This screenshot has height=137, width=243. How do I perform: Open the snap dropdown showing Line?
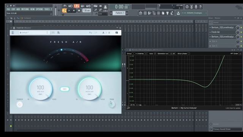[x=103, y=14]
